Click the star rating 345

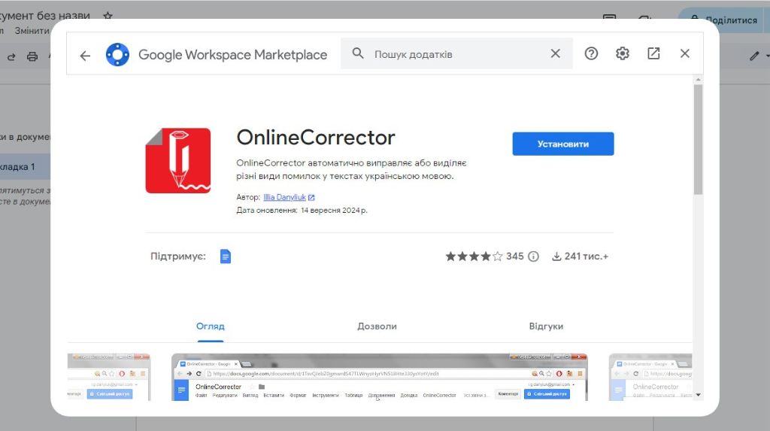click(x=484, y=256)
